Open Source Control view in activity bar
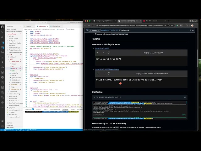The width and height of the screenshot is (201, 151). (3, 42)
